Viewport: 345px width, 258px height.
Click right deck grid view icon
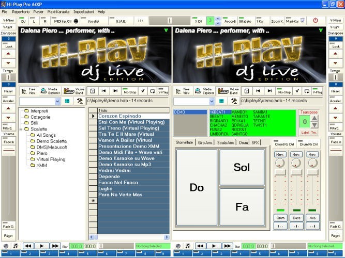click(x=221, y=101)
